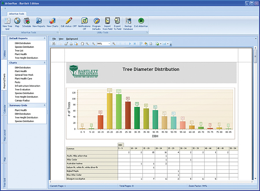
Task: Open the Map globe tool
Action: click(x=17, y=22)
